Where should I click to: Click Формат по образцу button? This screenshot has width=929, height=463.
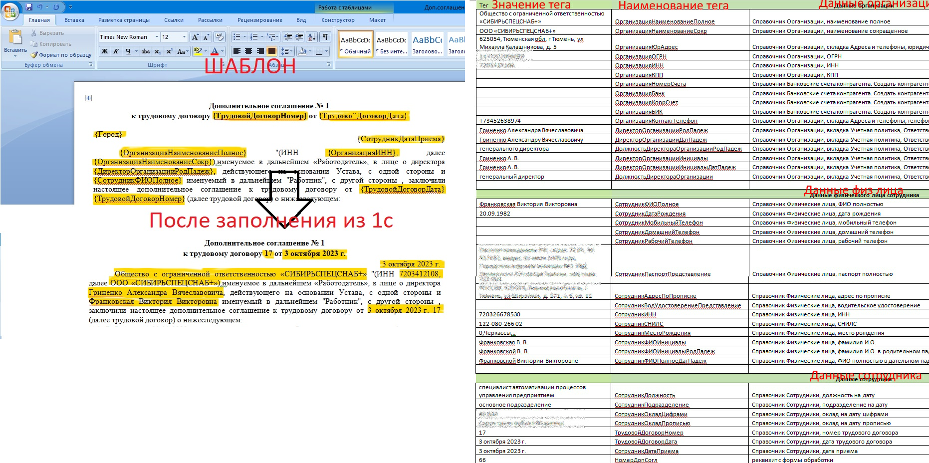pos(61,55)
